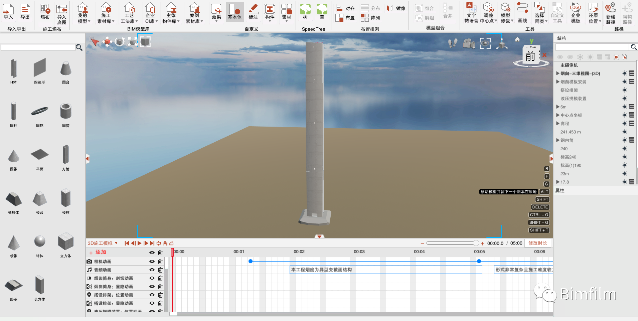
Task: Delete the 音频动画 track with trash icon
Action: pyautogui.click(x=160, y=270)
